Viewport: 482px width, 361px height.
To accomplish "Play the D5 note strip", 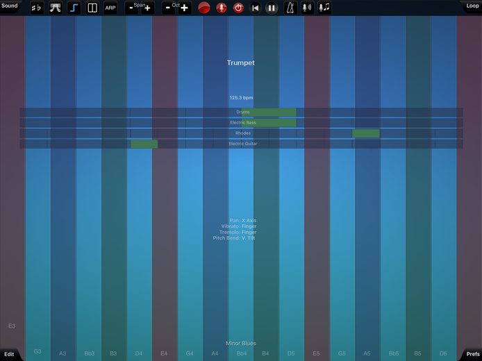I will click(292, 188).
